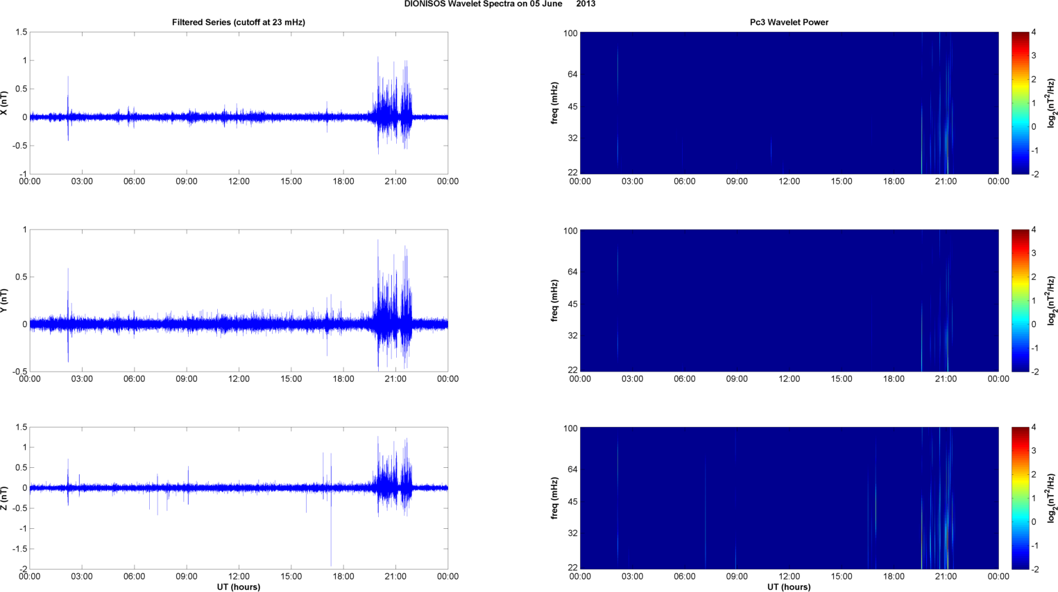Click the log2(nT²/Hz) label beside middle color bar
Screen dimensions: 1058x592
click(1052, 301)
